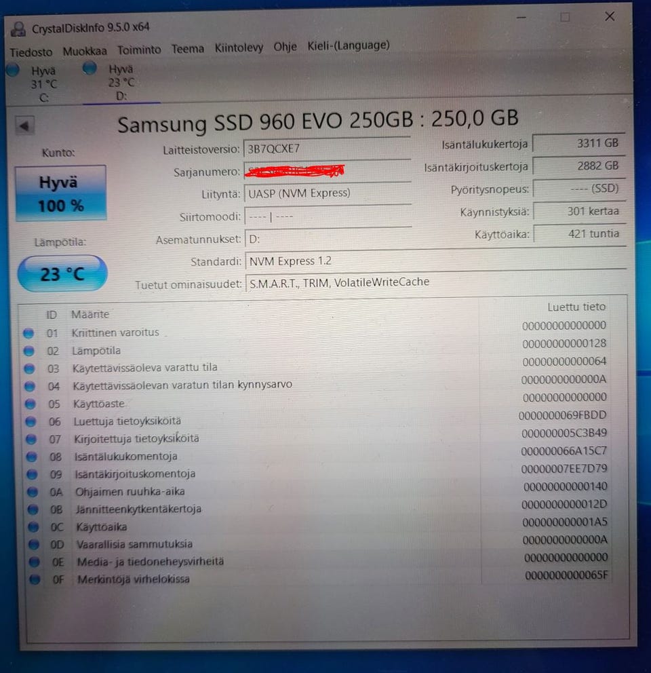
Task: Click the Laitteistoversio field 3B7QCXE7
Action: tap(327, 149)
